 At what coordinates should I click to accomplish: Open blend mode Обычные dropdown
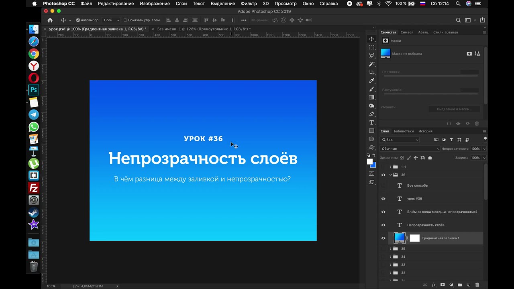coord(410,149)
